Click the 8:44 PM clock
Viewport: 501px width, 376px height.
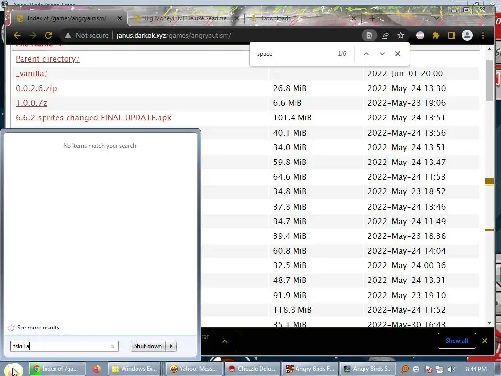[x=476, y=369]
